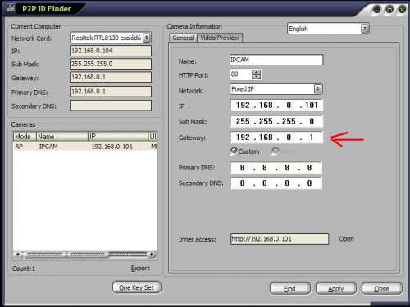Click the camera Name input field
The image size is (410, 307).
tap(276, 60)
